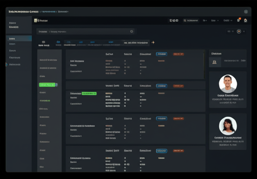Click the blue outlined button in the lowest card

(x=161, y=151)
